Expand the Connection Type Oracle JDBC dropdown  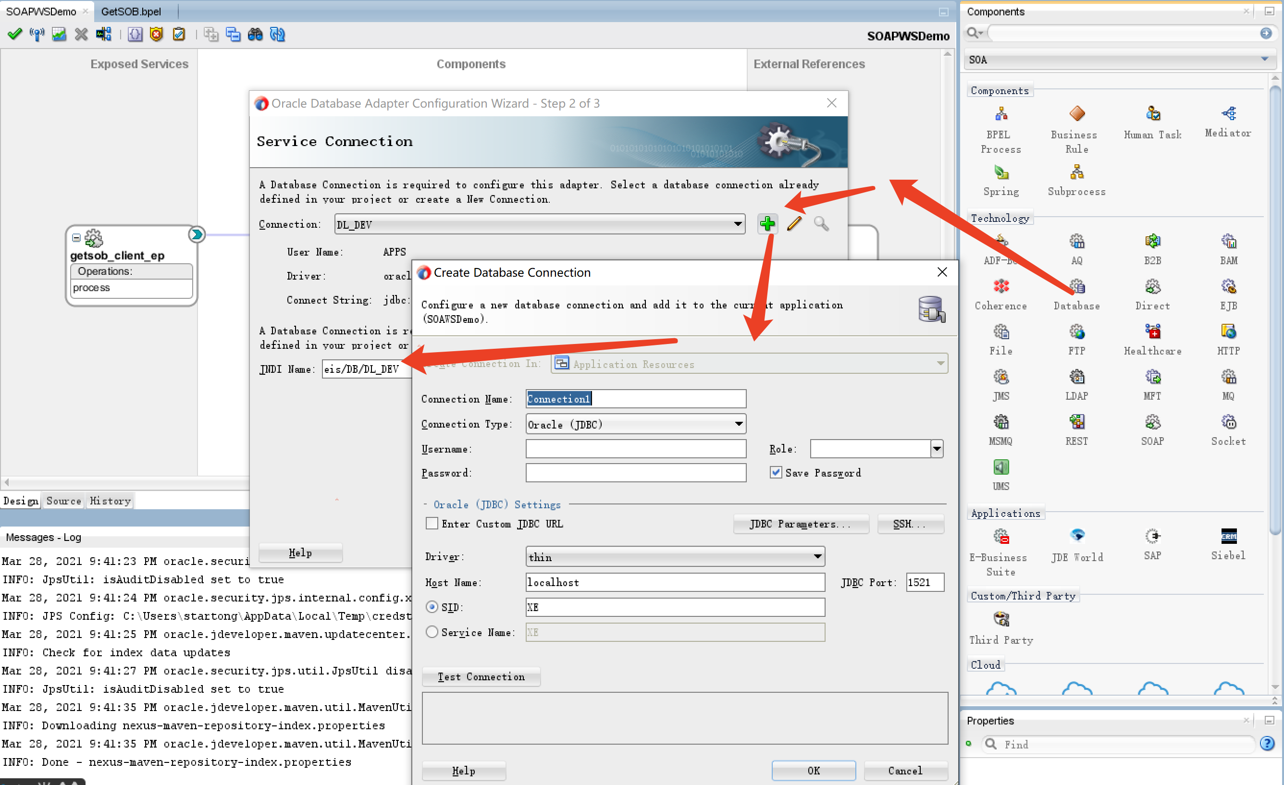(x=740, y=424)
